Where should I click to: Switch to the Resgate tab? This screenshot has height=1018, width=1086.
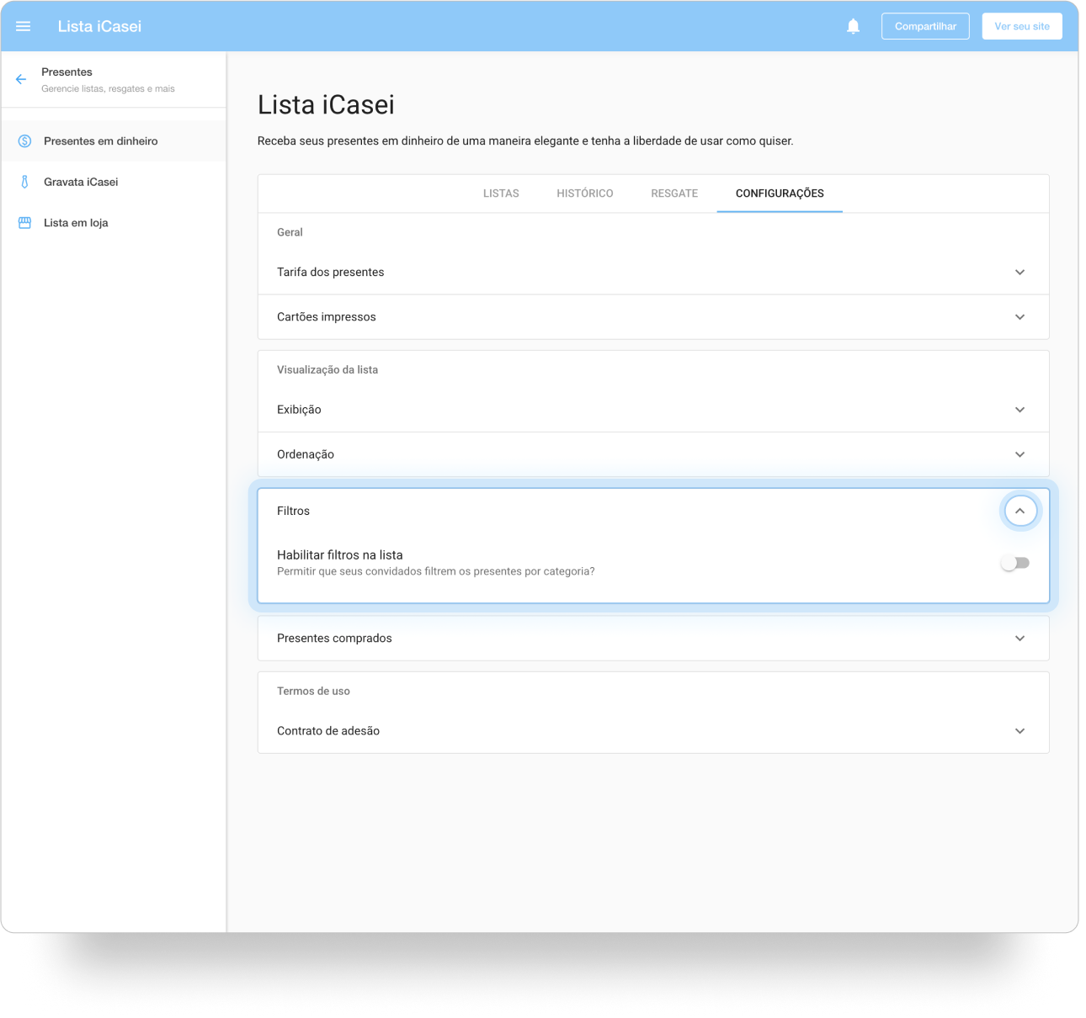pos(674,194)
